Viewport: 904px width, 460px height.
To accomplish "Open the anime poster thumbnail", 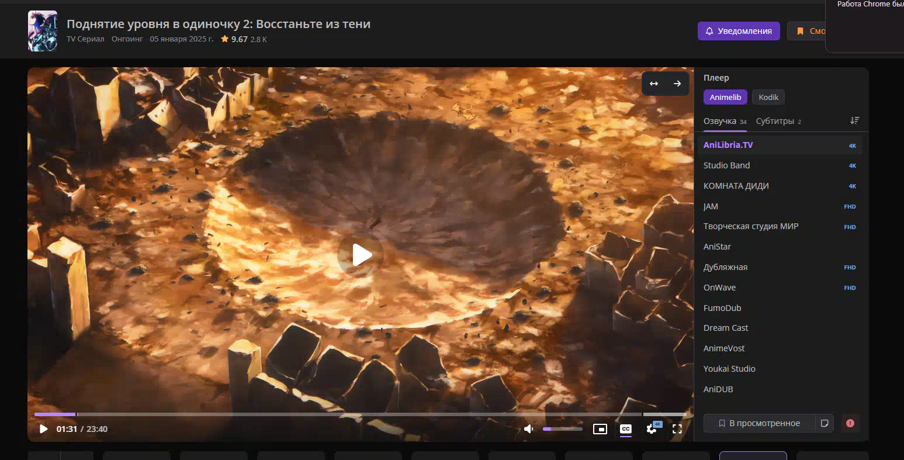I will 43,31.
